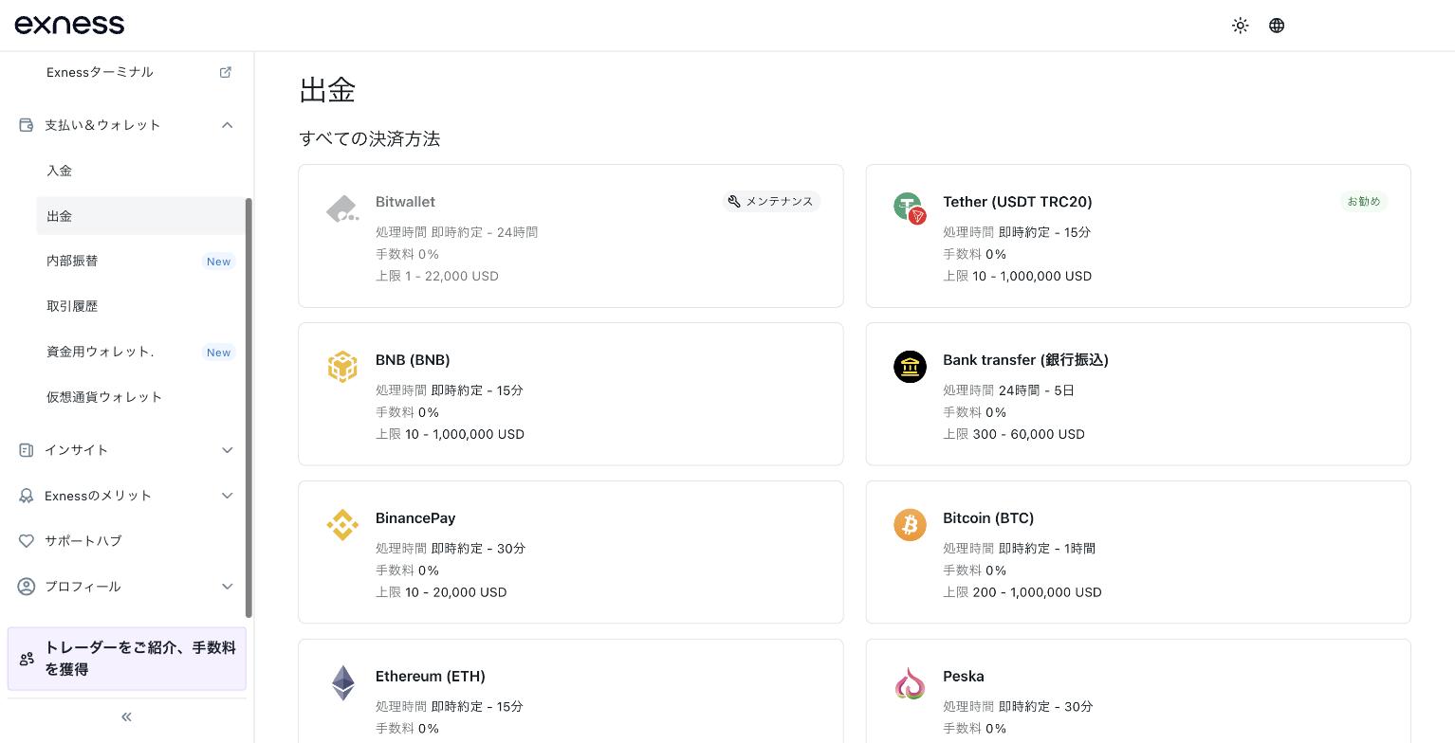Click the Exnessターミナル sidebar label

coord(100,72)
